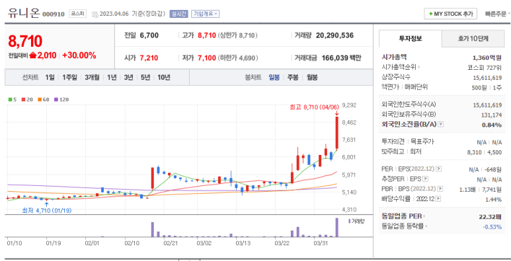Click the 거래대금 value 166,039 백만
Screen dimensions: 511x261
342,58
